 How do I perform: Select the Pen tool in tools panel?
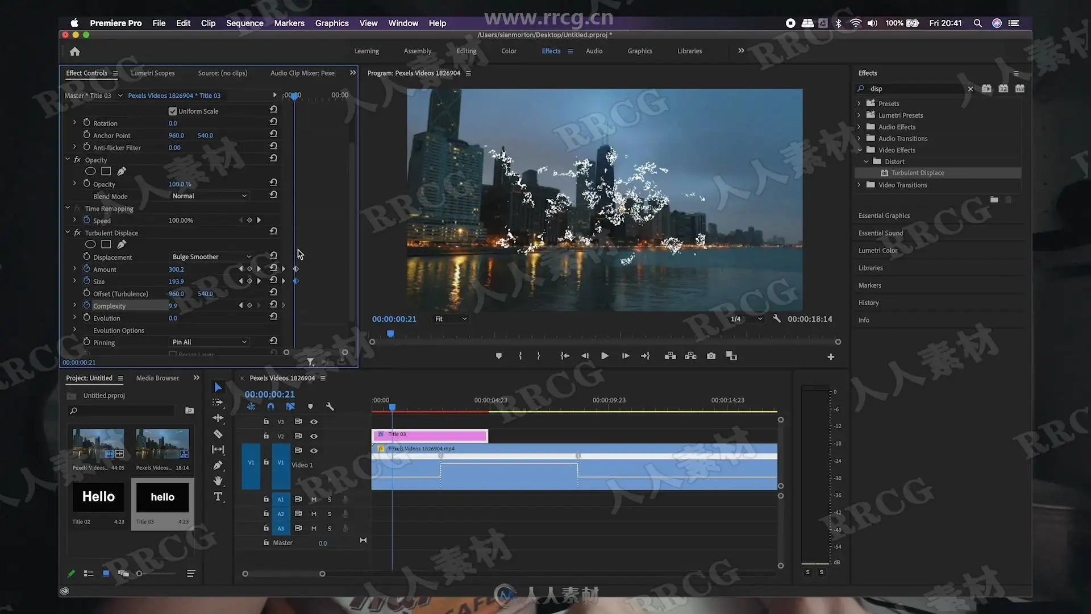218,465
